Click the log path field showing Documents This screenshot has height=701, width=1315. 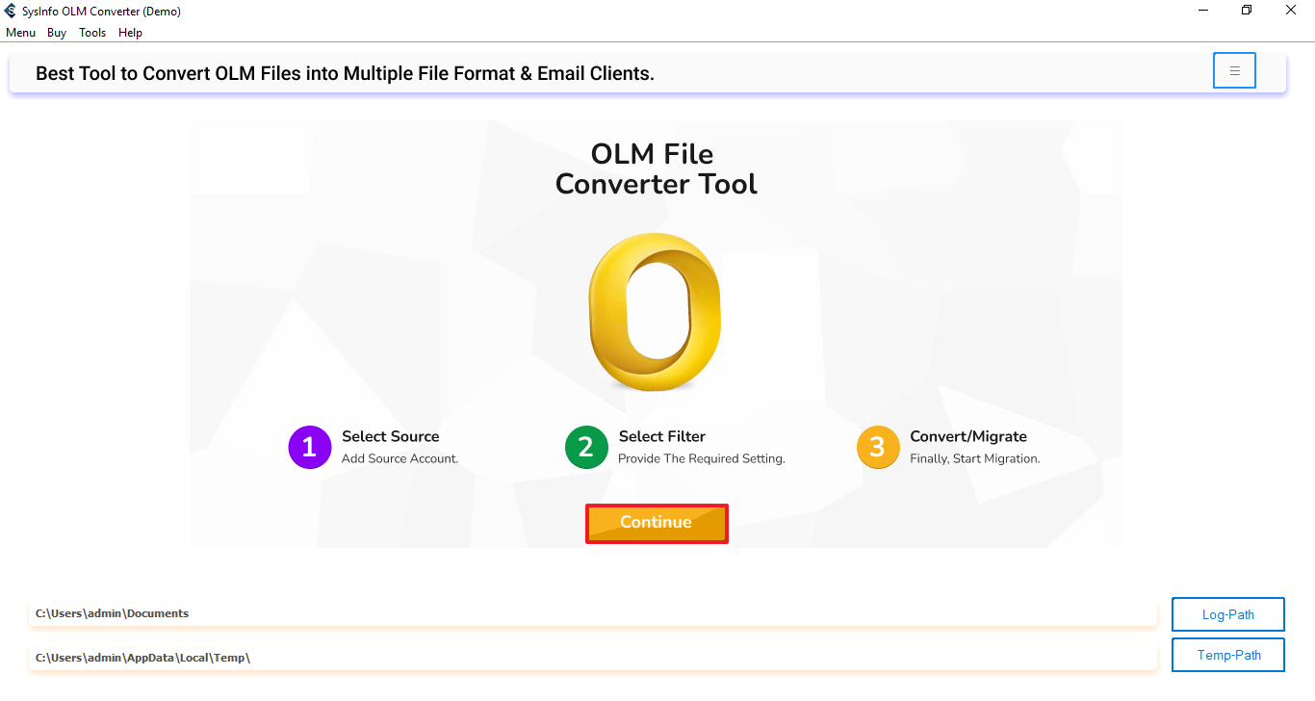tap(593, 613)
